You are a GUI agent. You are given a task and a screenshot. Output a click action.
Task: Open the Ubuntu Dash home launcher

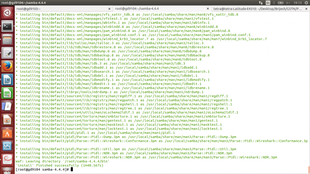(x=7, y=13)
